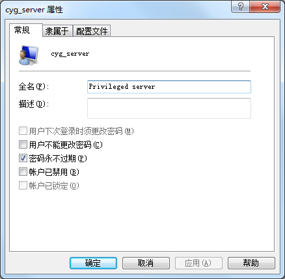The width and height of the screenshot is (285, 279).
Task: Tick the 帐户已禁用 checkbox
Action: 23,172
